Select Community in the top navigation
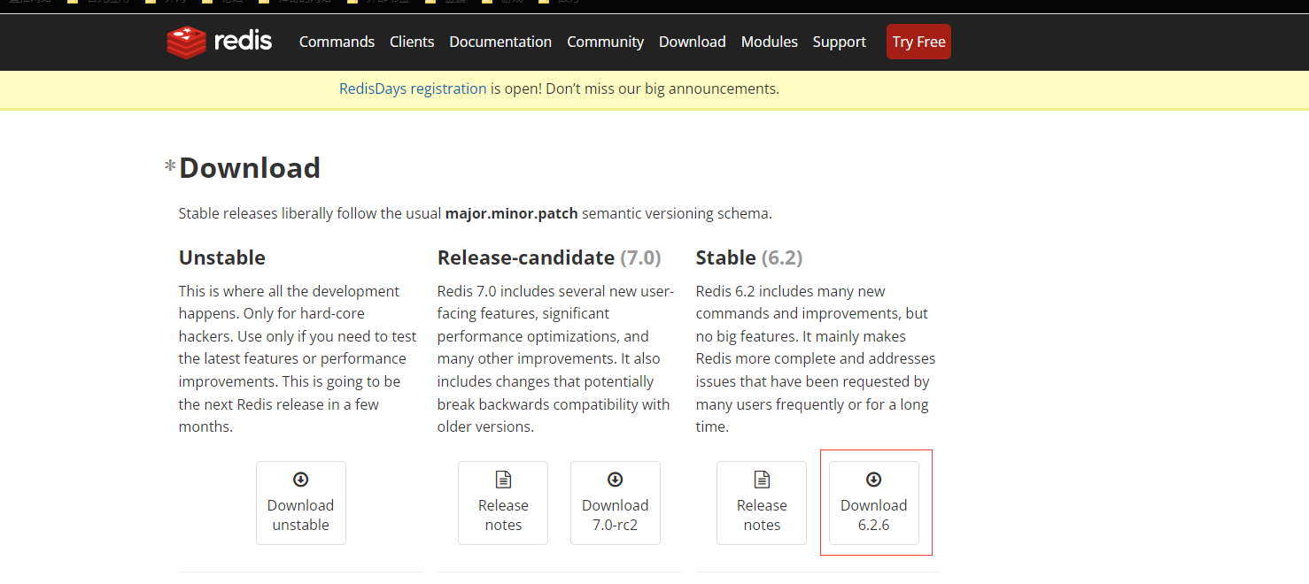The image size is (1309, 584). [605, 42]
